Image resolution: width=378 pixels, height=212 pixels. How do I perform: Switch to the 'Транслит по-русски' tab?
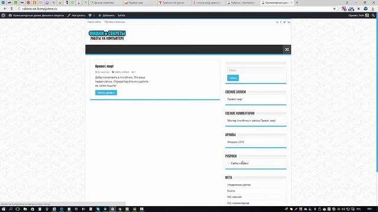point(175,2)
